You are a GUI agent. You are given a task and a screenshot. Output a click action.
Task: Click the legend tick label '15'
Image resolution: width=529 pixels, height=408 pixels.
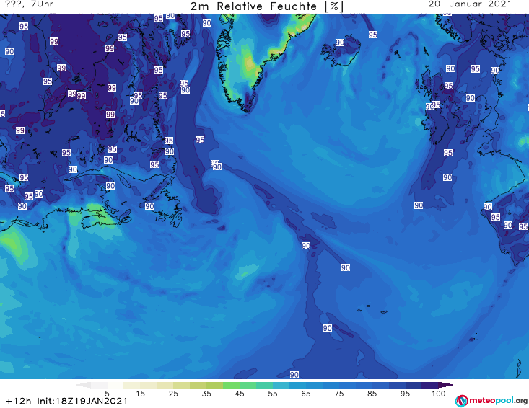pos(140,394)
